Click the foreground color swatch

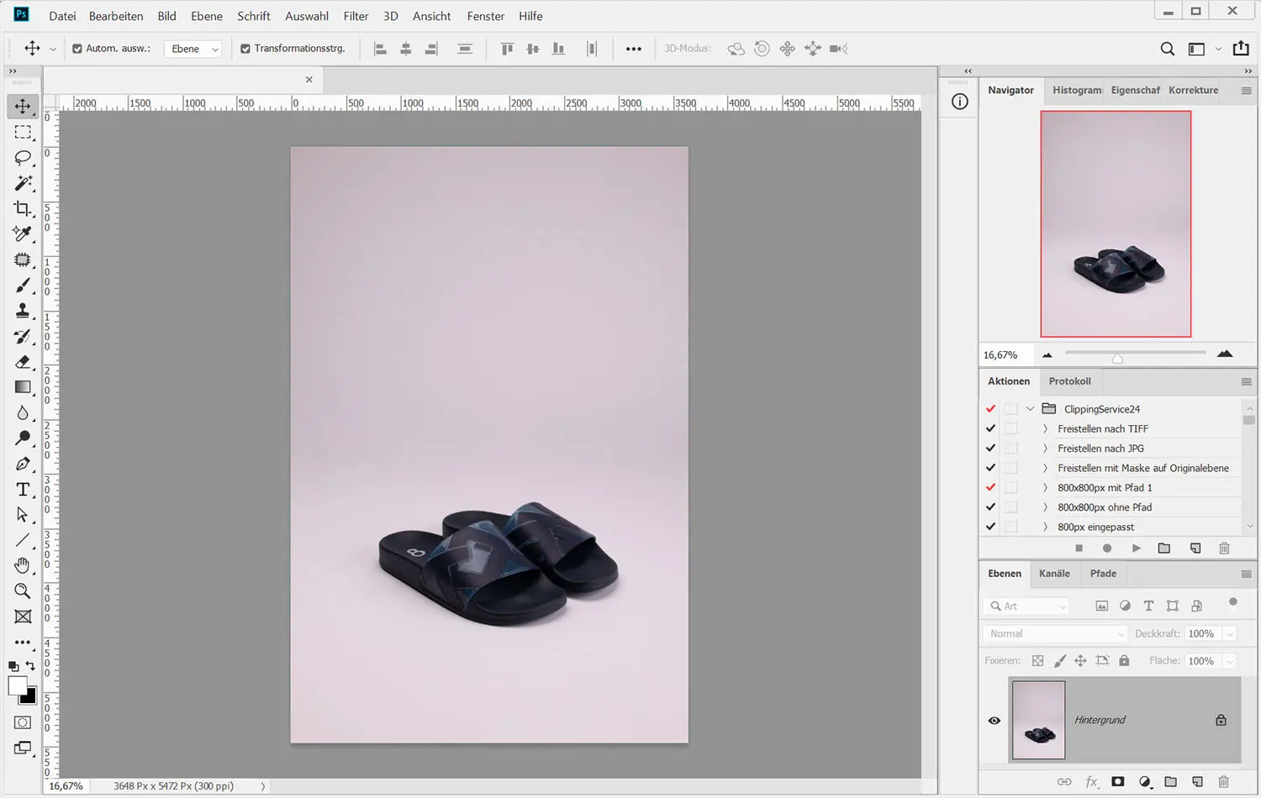click(17, 686)
